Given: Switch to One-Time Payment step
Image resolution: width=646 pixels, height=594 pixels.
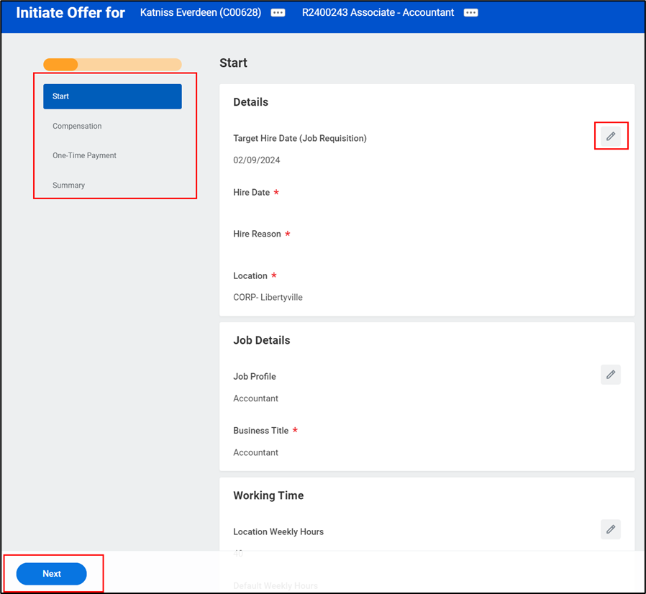Looking at the screenshot, I should [x=84, y=155].
